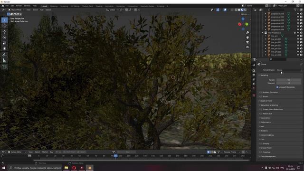Open the Window menu
This screenshot has width=304, height=171.
pyautogui.click(x=27, y=6)
